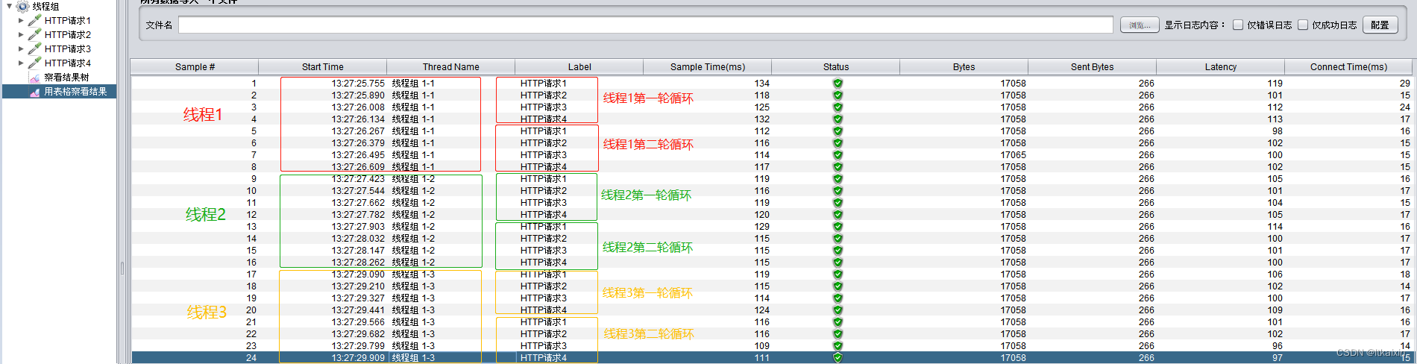
Task: Select HTTP请求3 in the tree
Action: click(67, 49)
